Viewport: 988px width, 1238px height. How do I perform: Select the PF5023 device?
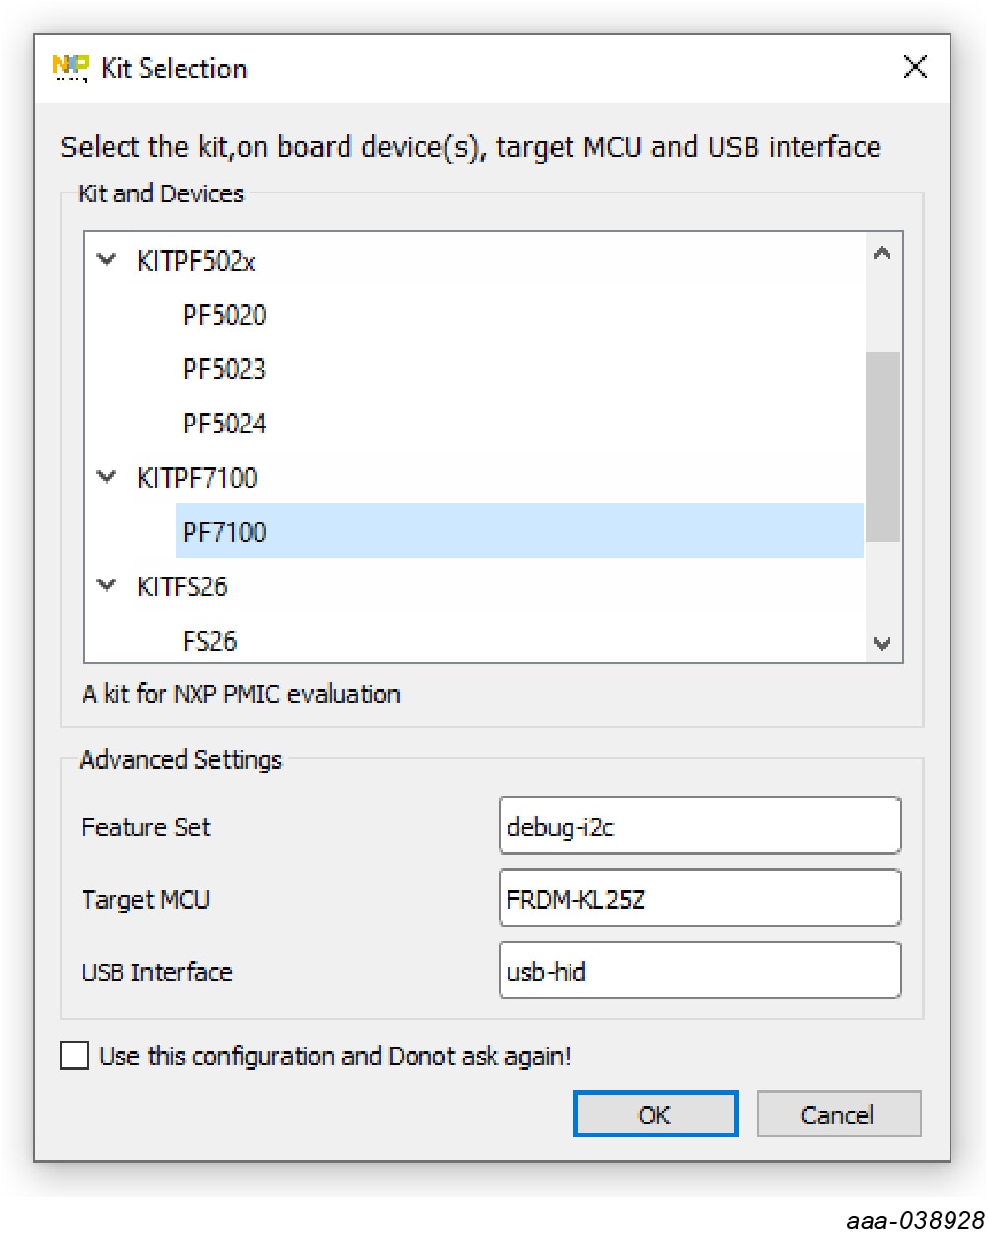[224, 369]
